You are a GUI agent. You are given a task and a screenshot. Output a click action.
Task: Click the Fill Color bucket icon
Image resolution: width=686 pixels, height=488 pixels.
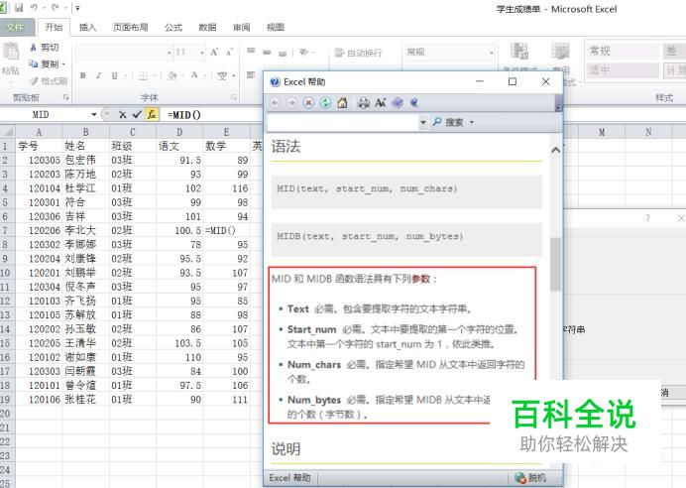click(x=171, y=75)
